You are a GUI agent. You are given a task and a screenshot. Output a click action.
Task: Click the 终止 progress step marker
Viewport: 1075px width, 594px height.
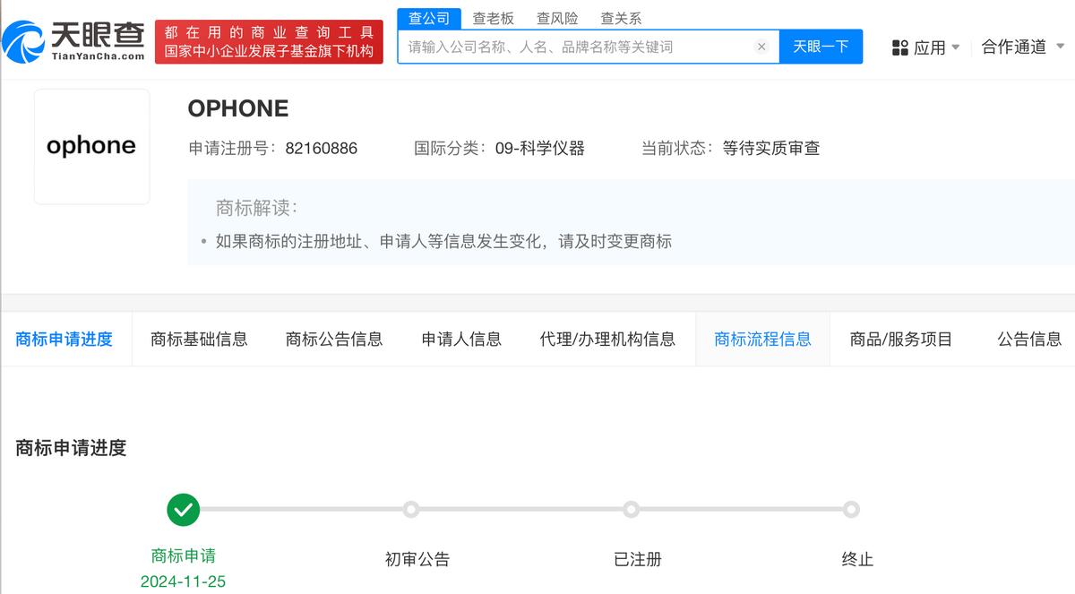[x=851, y=510]
